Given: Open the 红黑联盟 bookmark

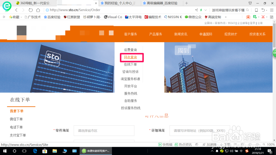Looking at the screenshot, I should coord(72,17).
